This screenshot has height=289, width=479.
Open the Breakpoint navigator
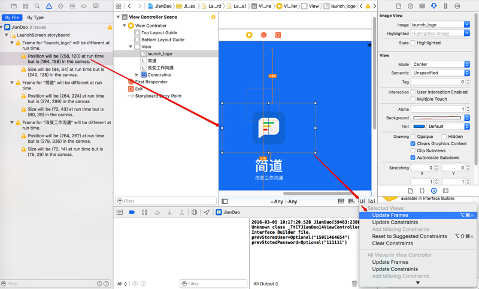pos(84,6)
